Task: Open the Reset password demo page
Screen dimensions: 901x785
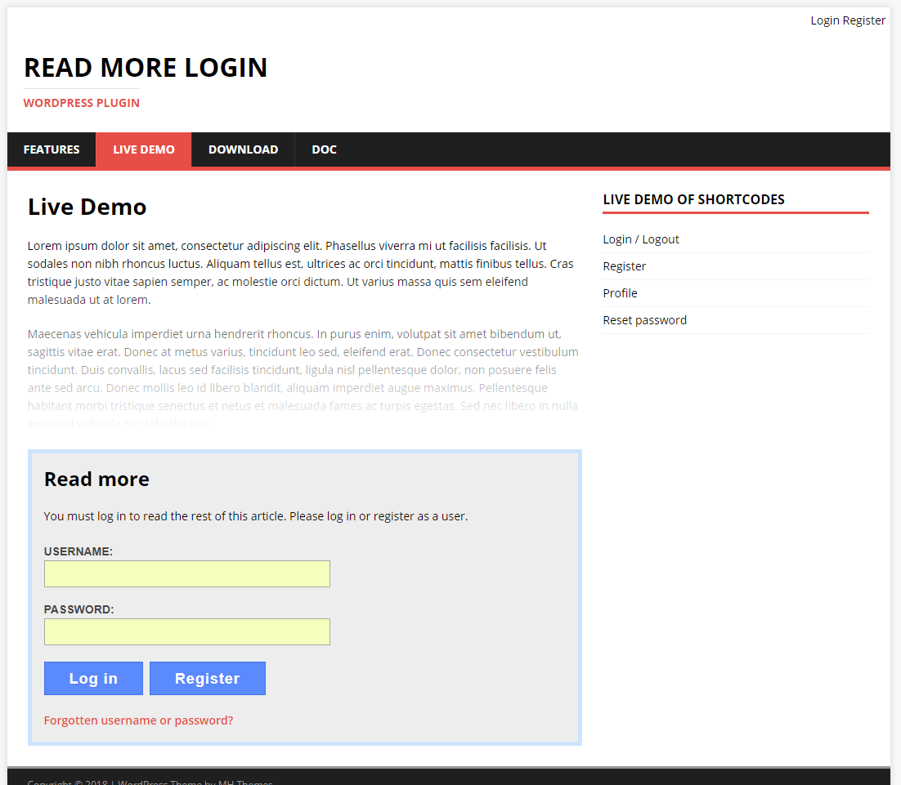Action: (x=645, y=319)
